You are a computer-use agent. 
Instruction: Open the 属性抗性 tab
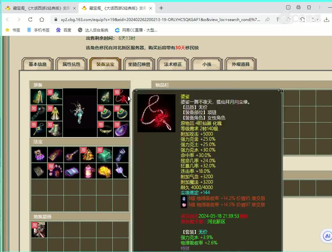72,64
